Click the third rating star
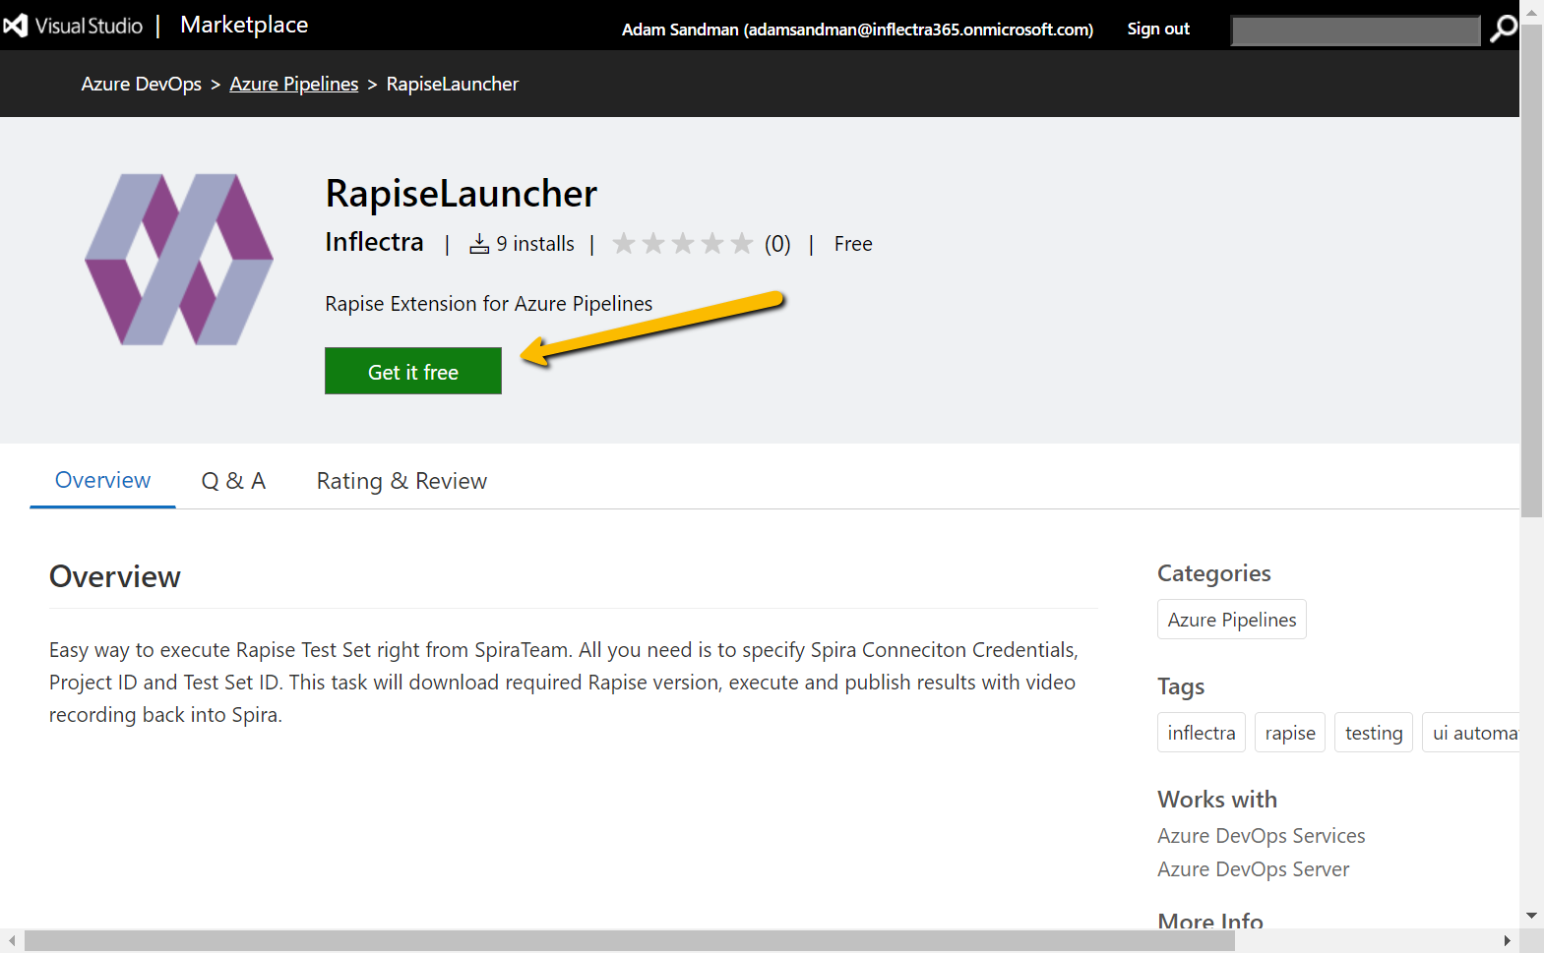Viewport: 1544px width, 953px height. coord(683,243)
